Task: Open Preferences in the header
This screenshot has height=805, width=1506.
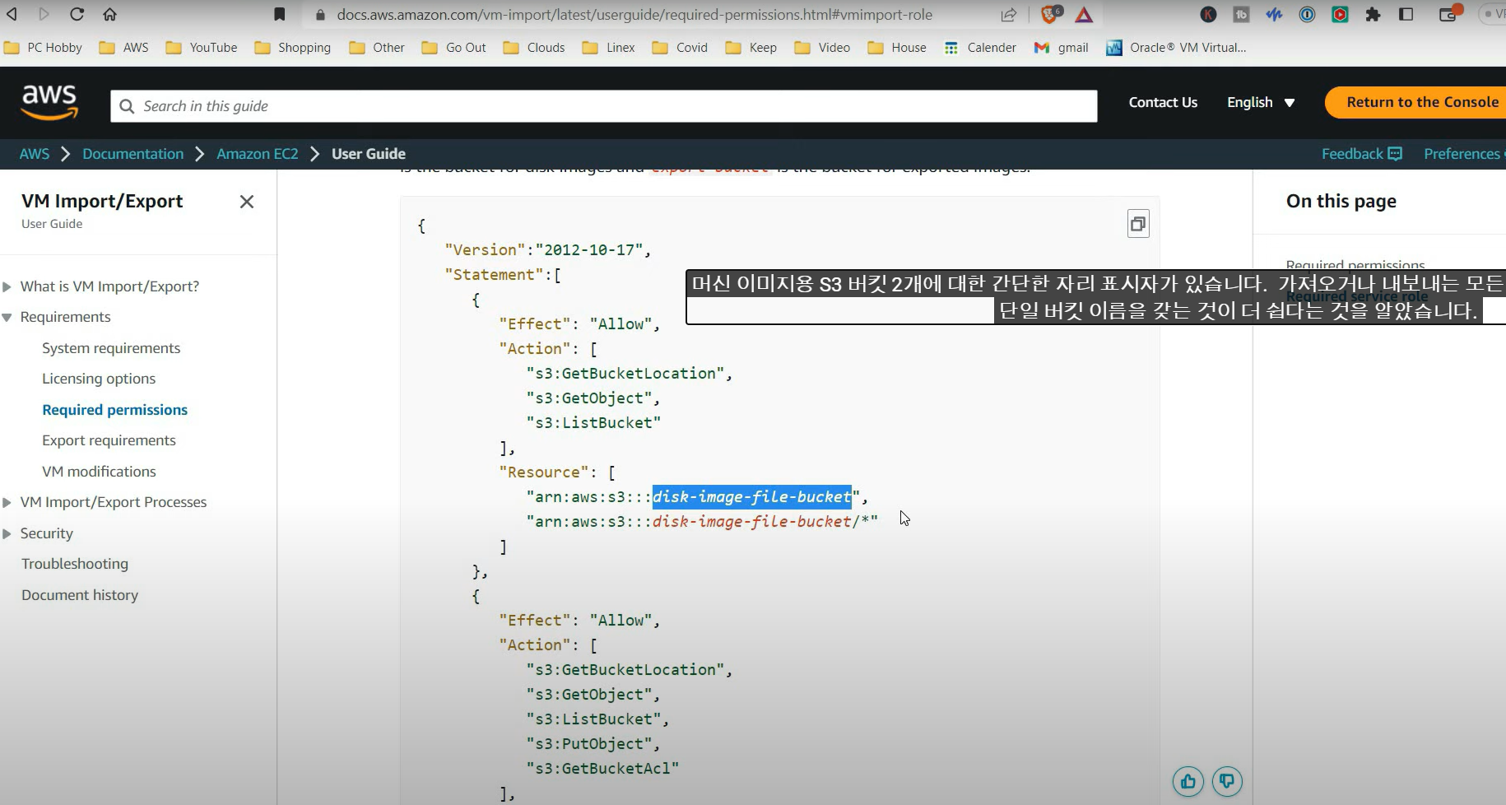Action: [x=1462, y=154]
